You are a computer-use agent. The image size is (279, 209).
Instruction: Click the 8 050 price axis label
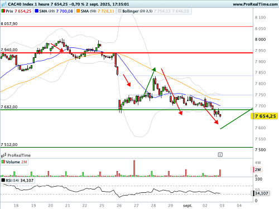tap(260, 28)
